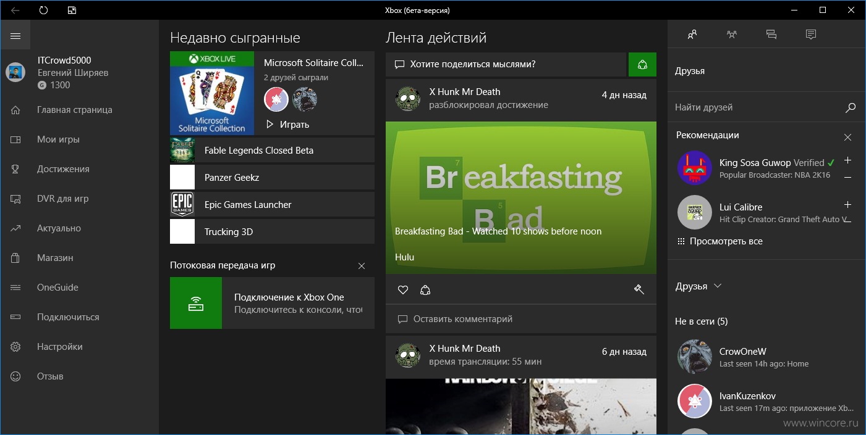Viewport: 866px width, 435px height.
Task: Click the green share button in feed
Action: tap(642, 64)
